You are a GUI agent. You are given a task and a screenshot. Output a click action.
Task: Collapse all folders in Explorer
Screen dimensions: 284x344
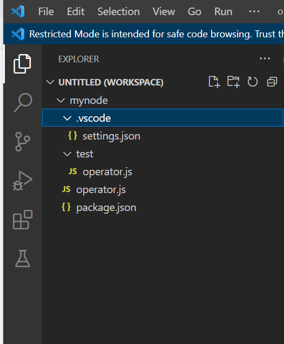[272, 82]
